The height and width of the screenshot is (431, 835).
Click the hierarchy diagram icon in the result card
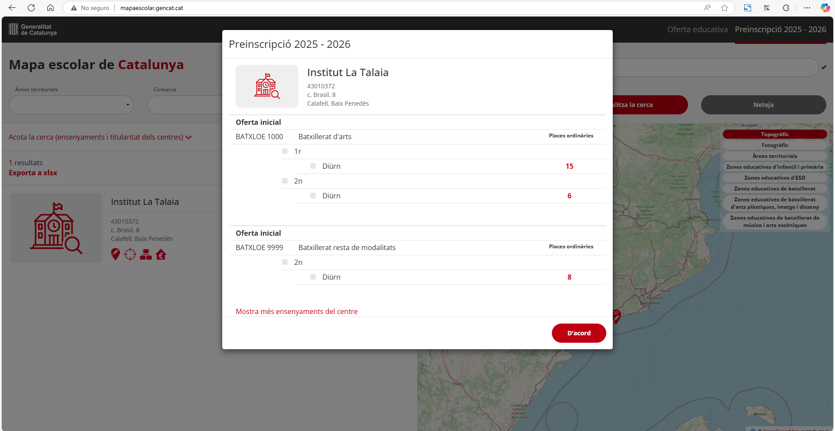point(146,254)
